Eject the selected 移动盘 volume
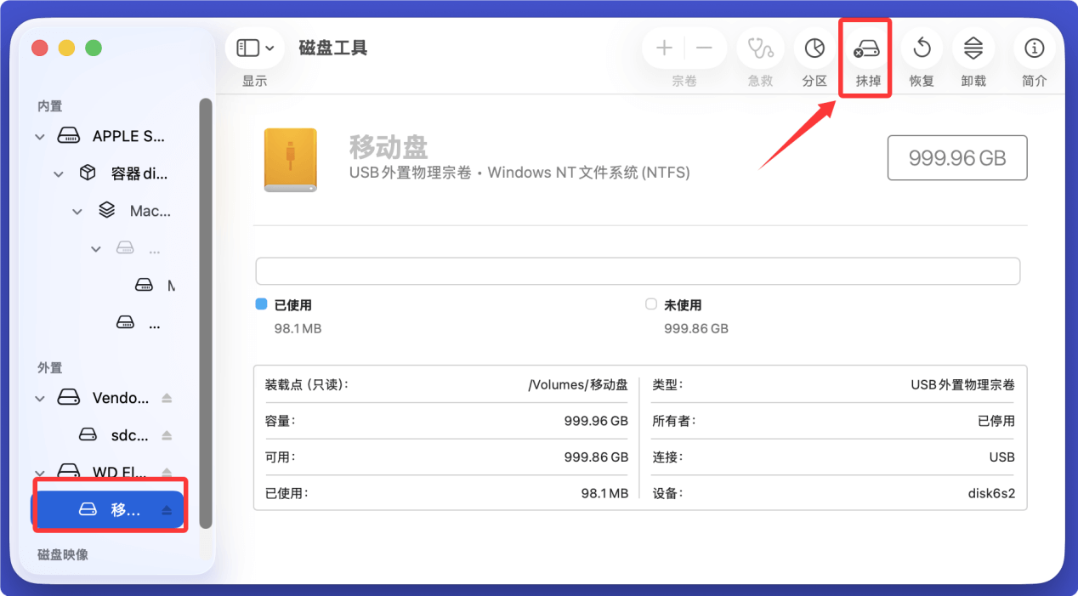Image resolution: width=1078 pixels, height=596 pixels. pyautogui.click(x=168, y=509)
